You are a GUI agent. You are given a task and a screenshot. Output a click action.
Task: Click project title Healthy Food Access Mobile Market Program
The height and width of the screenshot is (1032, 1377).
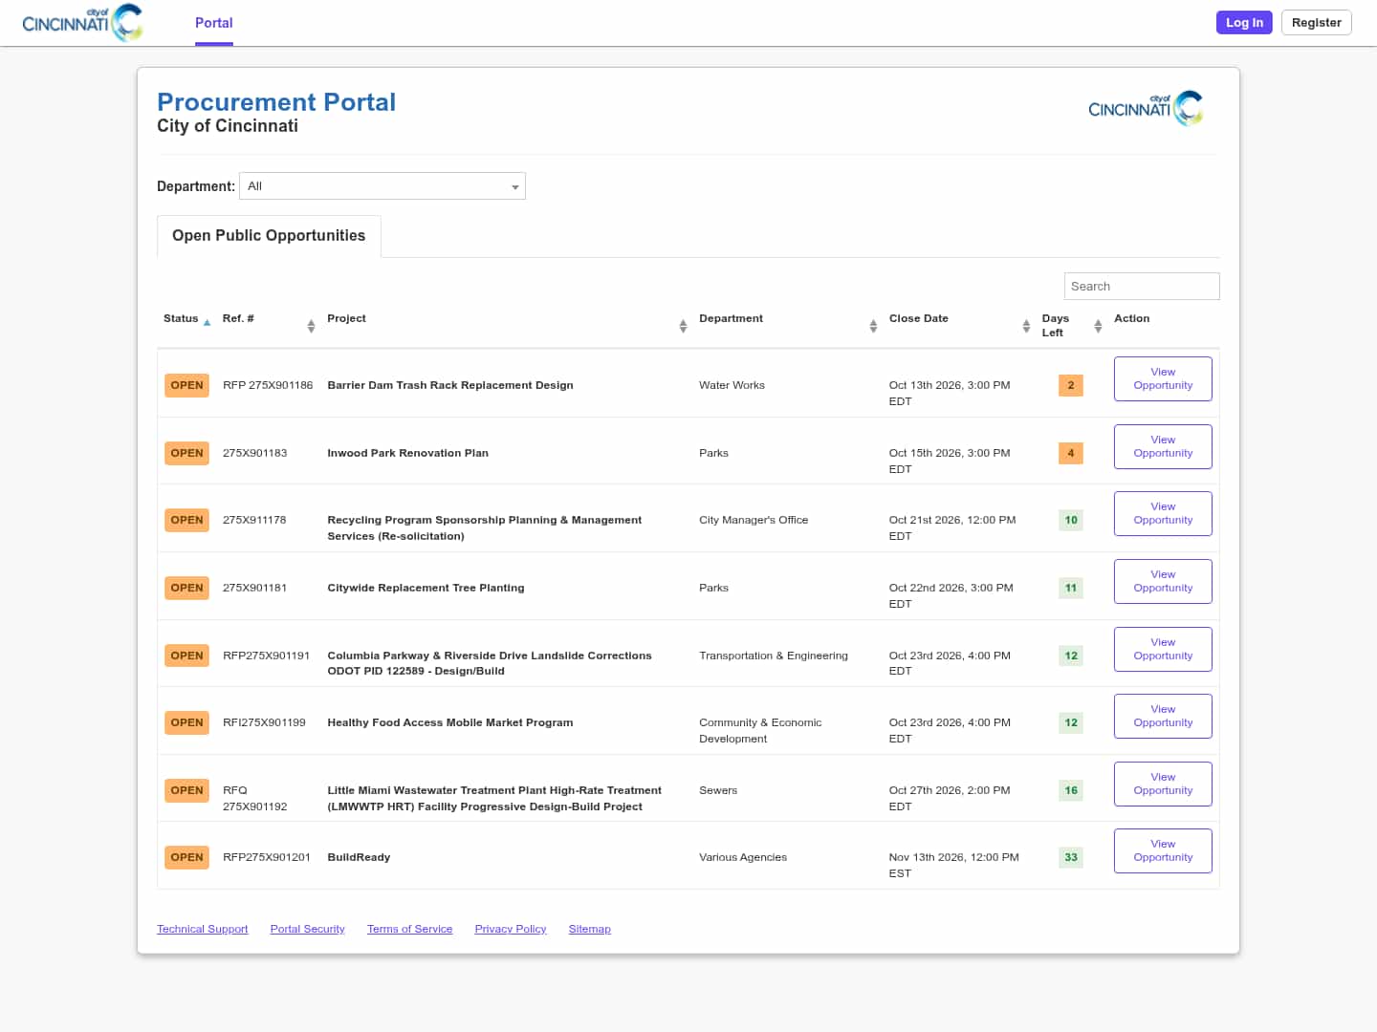coord(450,722)
